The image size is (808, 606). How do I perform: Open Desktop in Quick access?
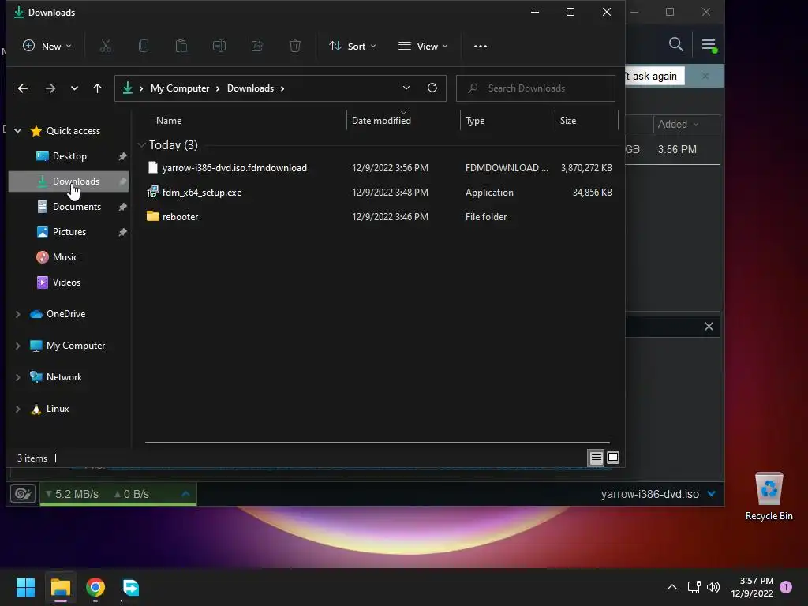69,156
